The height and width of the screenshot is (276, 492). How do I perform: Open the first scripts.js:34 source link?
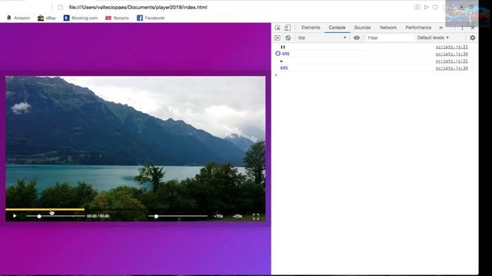451,54
